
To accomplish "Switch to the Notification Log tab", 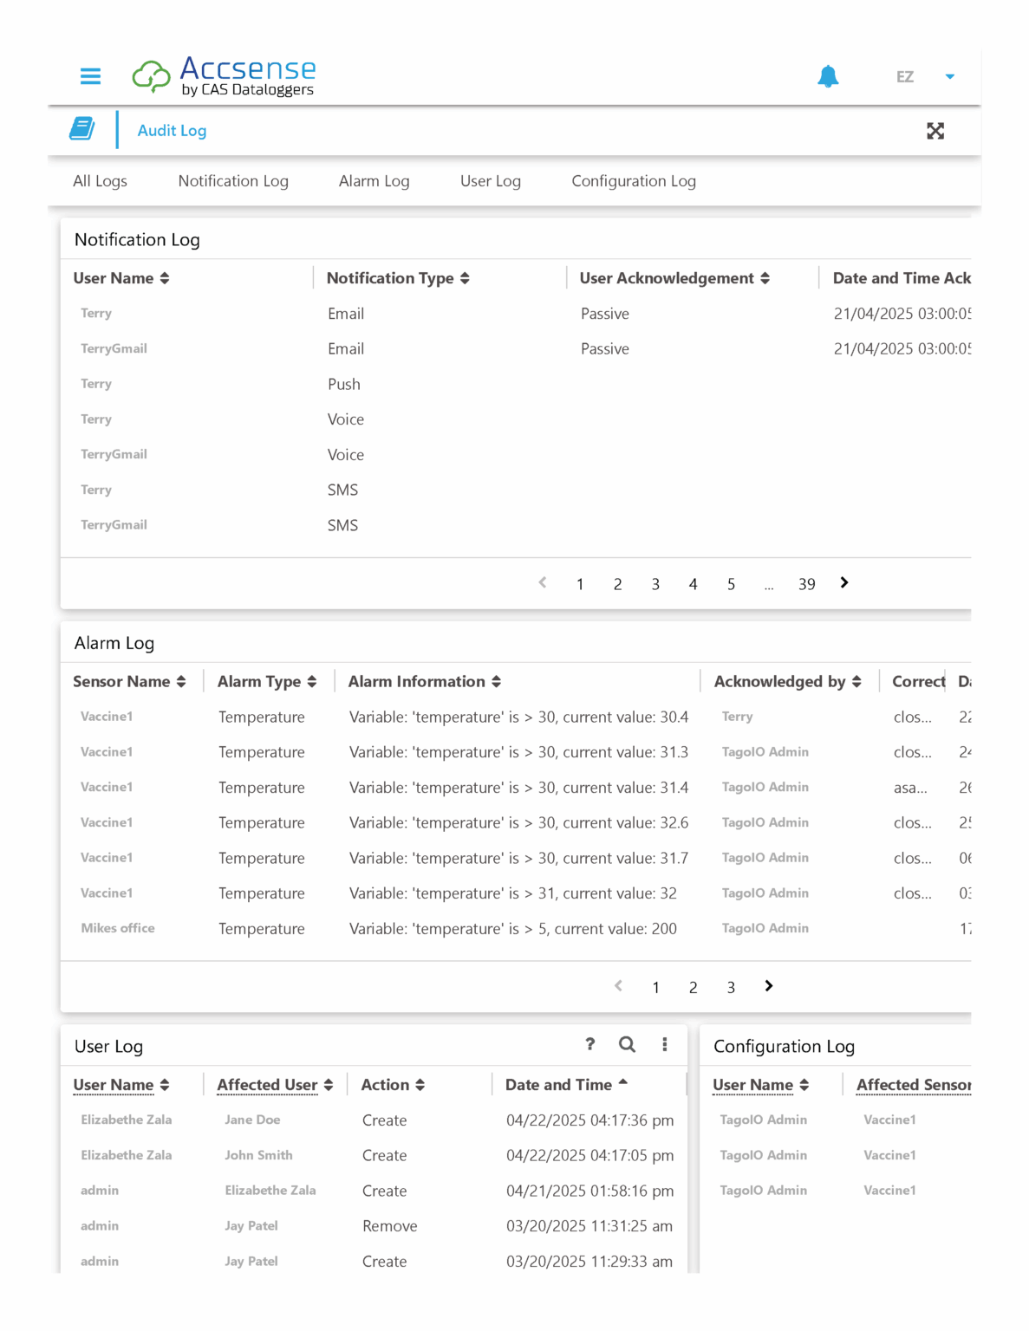I will pos(233,181).
